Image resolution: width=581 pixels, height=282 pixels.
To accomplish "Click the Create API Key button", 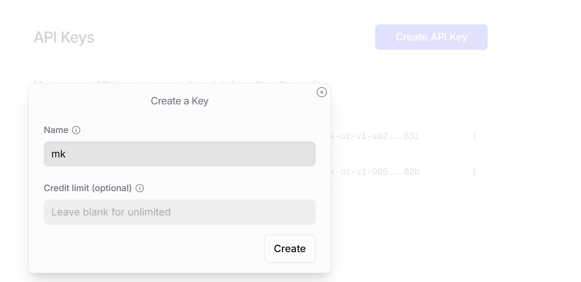I will pos(431,37).
